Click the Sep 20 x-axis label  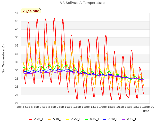(150, 107)
